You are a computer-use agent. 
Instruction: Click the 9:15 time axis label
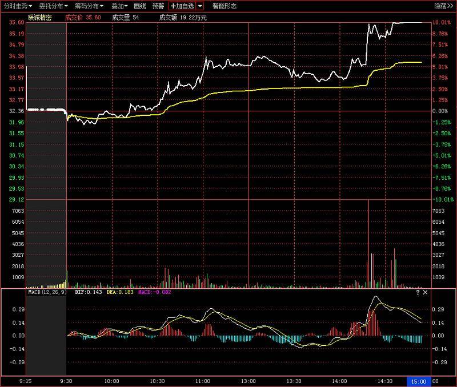point(25,381)
